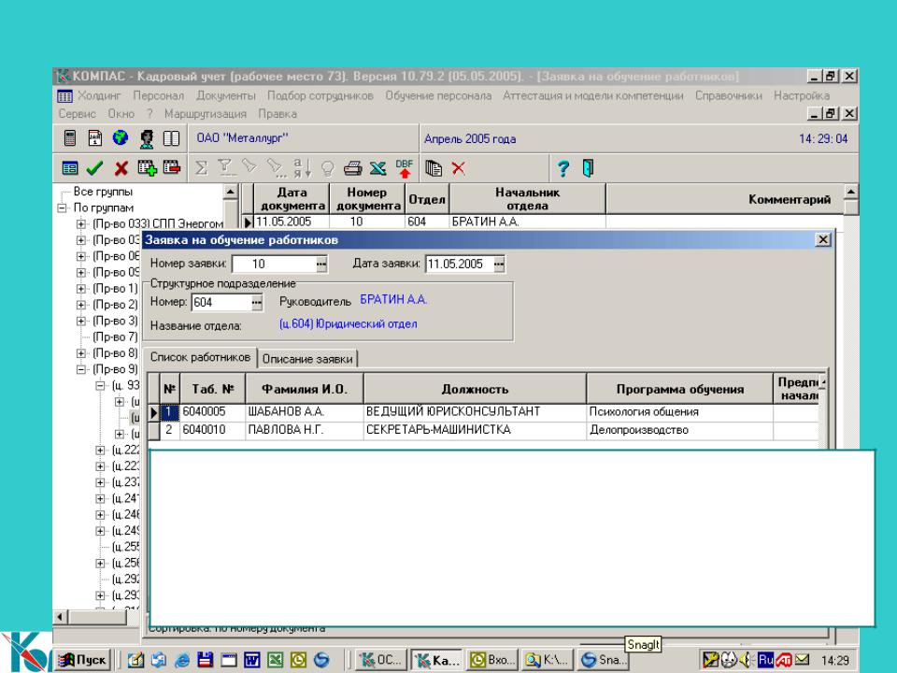Click the alphabetical sort icon
This screenshot has height=673, width=897.
click(302, 167)
